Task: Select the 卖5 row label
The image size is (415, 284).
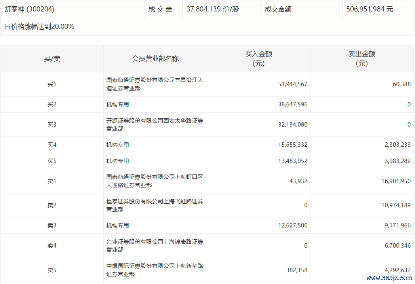Action: coord(52,270)
